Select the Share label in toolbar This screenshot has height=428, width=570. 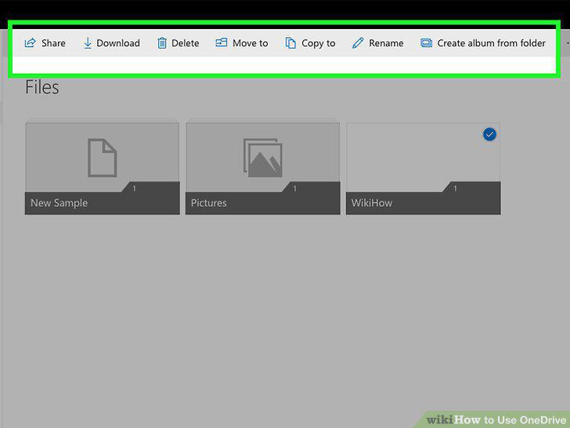point(53,43)
